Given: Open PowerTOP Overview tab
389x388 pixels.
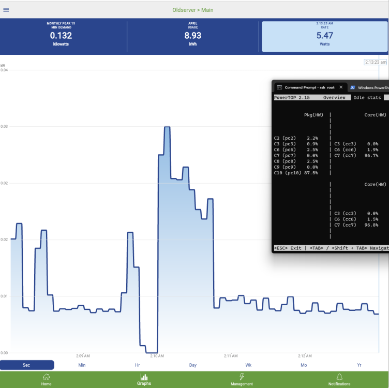Looking at the screenshot, I should 334,97.
